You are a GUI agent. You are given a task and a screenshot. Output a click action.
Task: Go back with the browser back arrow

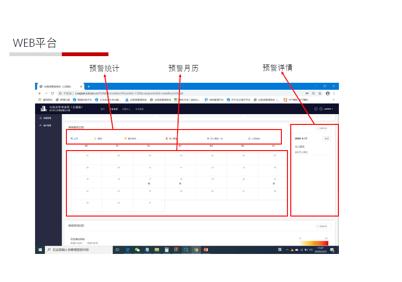tap(40, 94)
